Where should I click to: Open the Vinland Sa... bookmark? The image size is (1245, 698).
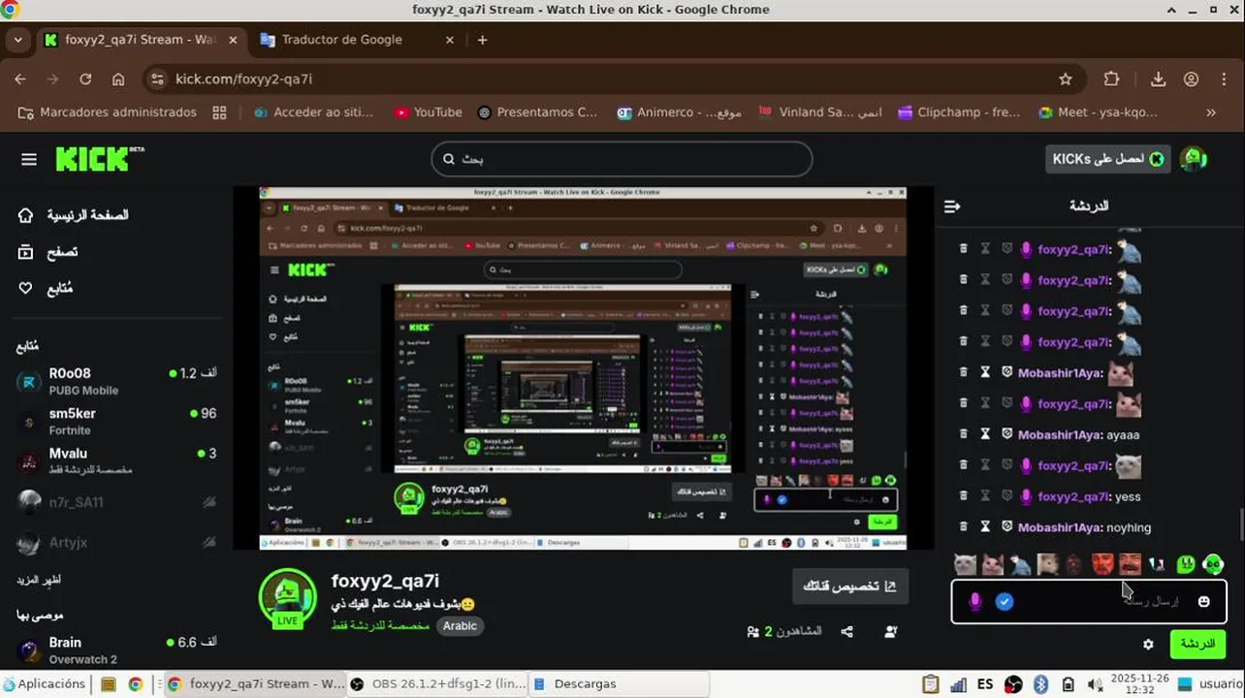coord(820,112)
